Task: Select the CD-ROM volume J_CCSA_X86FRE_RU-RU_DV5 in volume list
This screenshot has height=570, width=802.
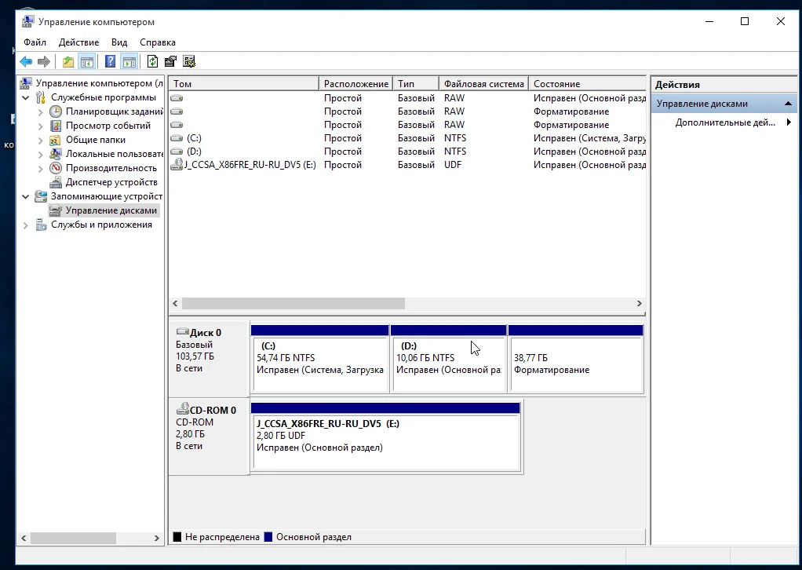Action: tap(250, 165)
